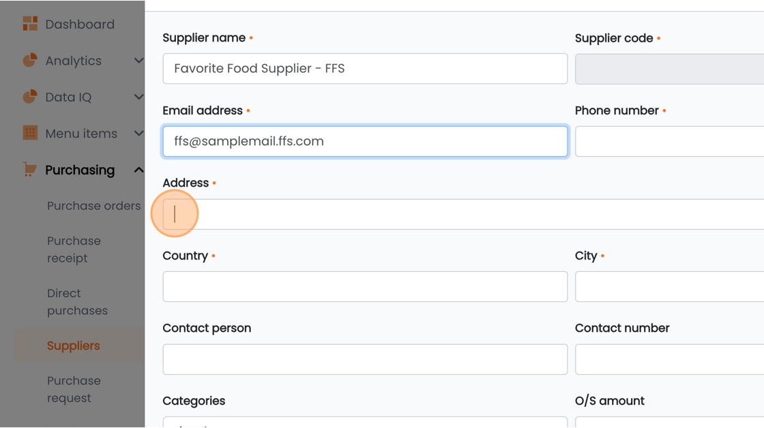Click into the Address field

point(463,214)
